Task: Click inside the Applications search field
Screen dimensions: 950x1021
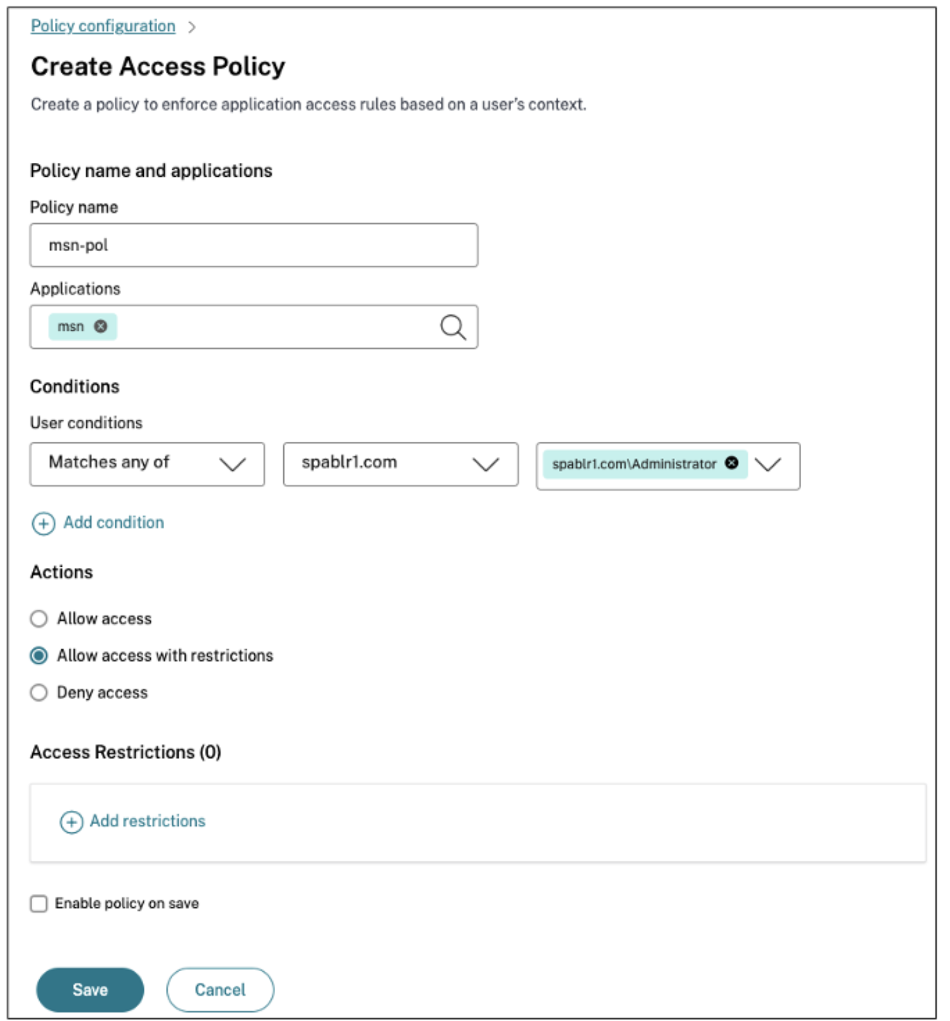Action: click(271, 327)
